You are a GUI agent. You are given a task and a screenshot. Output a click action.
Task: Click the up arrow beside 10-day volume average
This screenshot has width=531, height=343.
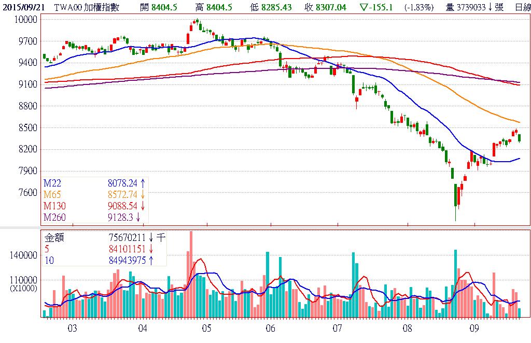(x=151, y=261)
